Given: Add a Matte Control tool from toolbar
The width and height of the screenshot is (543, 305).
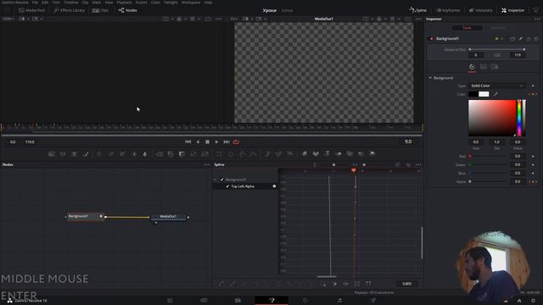Looking at the screenshot, I should [182, 154].
